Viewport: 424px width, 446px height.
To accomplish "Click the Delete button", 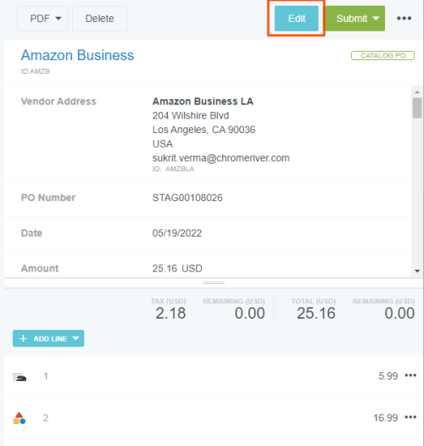I will tap(99, 19).
